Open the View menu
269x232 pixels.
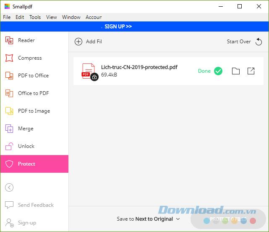(x=52, y=17)
